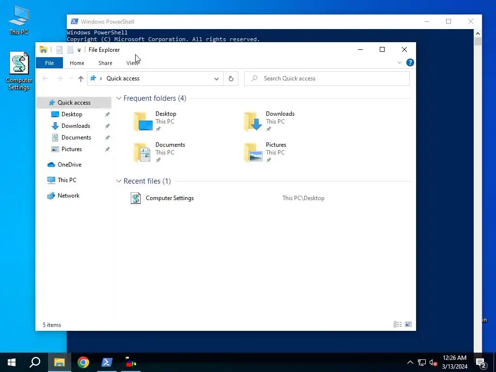Select Downloads in the navigation pane
Image resolution: width=496 pixels, height=372 pixels.
(x=76, y=126)
